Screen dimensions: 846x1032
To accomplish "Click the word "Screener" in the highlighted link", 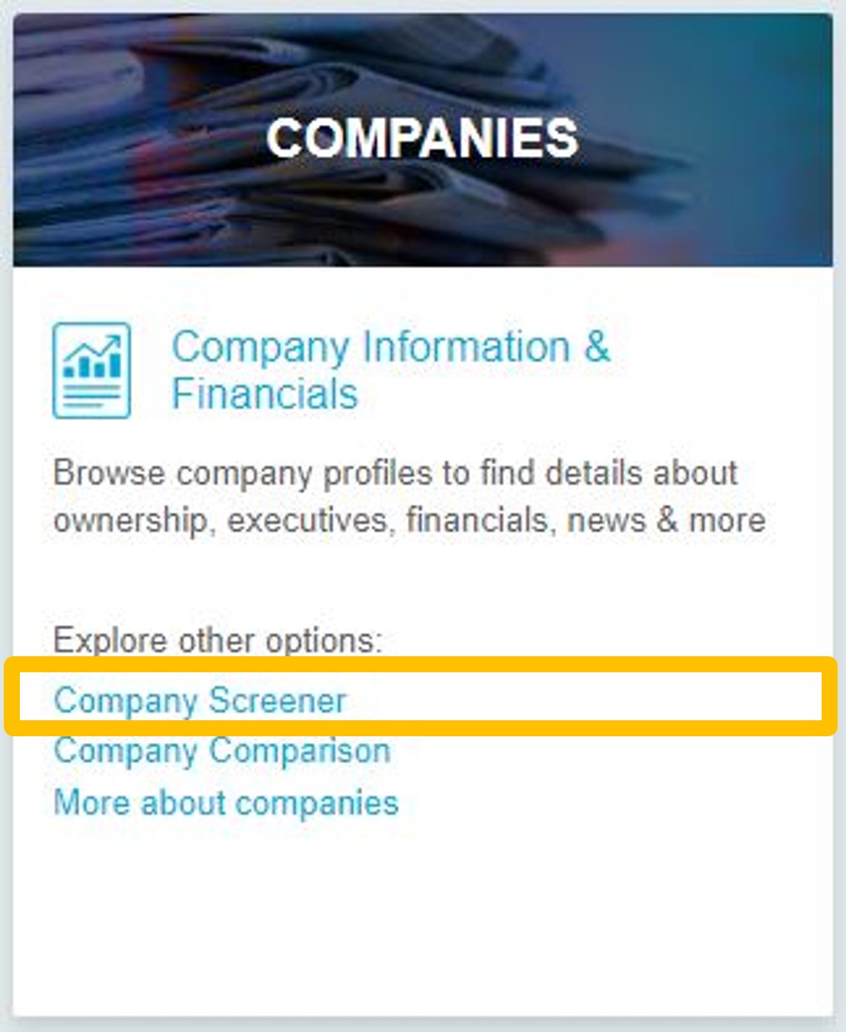I will 277,700.
